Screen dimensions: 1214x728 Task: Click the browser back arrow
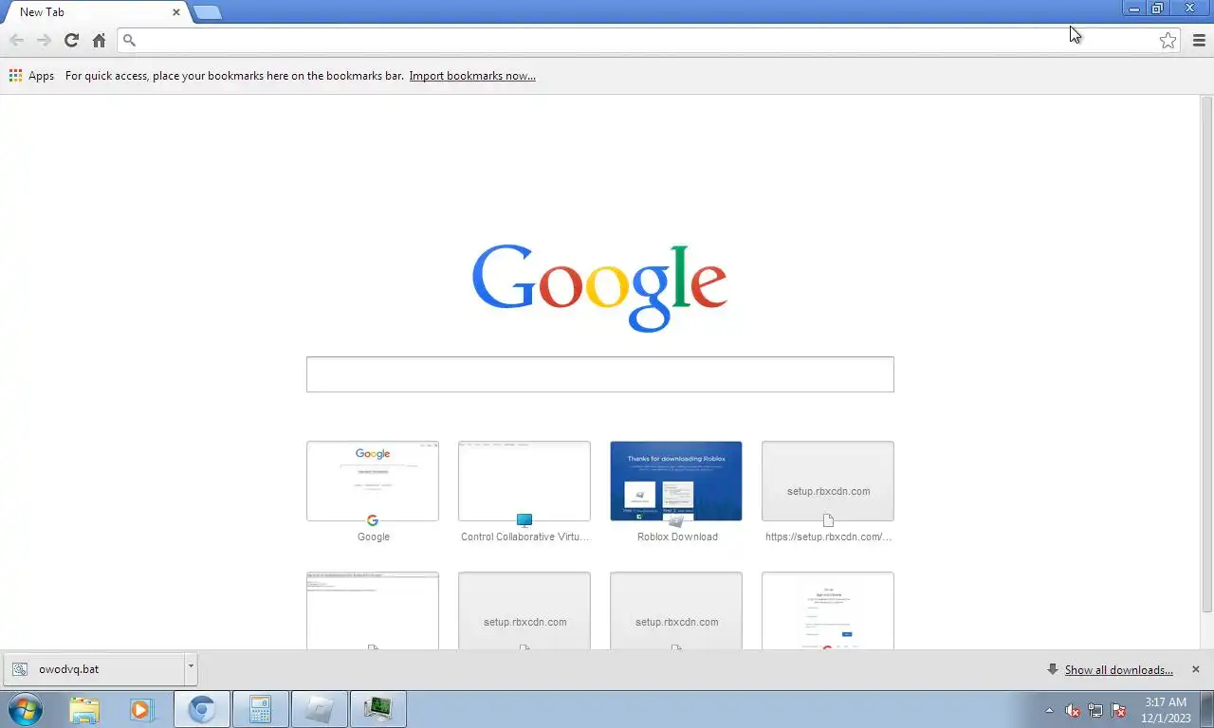[x=16, y=40]
